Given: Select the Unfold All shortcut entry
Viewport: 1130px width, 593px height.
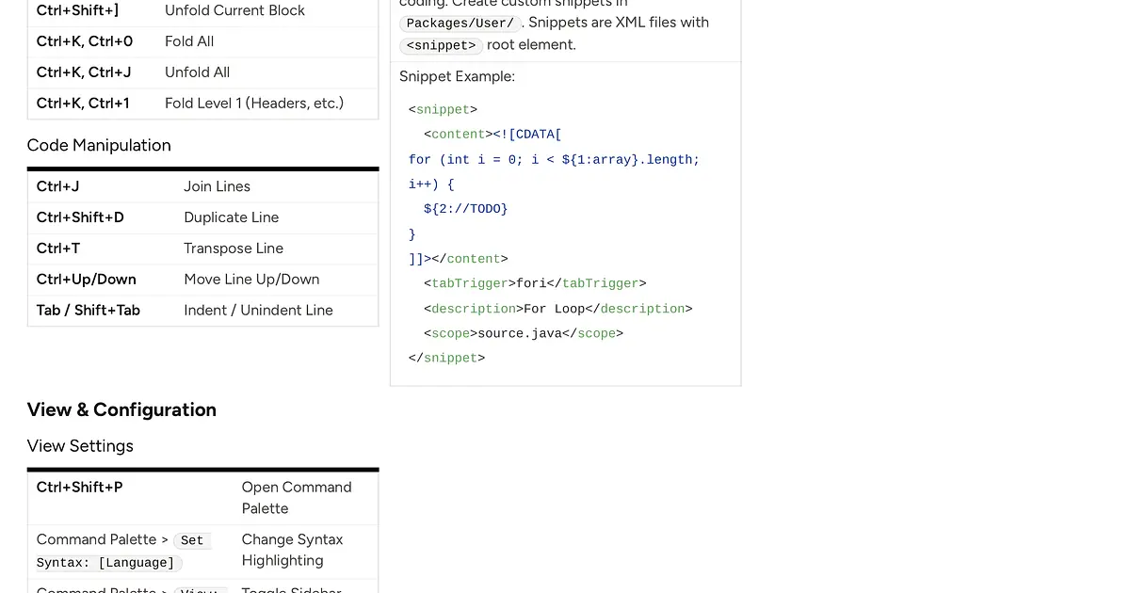Looking at the screenshot, I should (202, 72).
